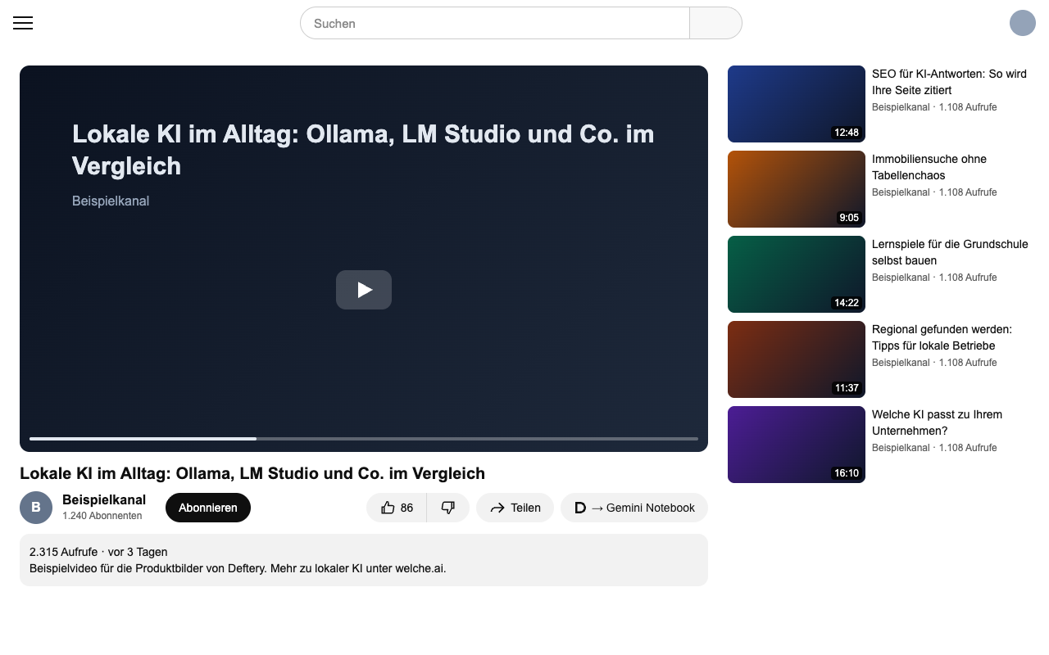Open SEO für KI-Antworten video thumbnail
The image size is (1049, 655).
pyautogui.click(x=797, y=104)
